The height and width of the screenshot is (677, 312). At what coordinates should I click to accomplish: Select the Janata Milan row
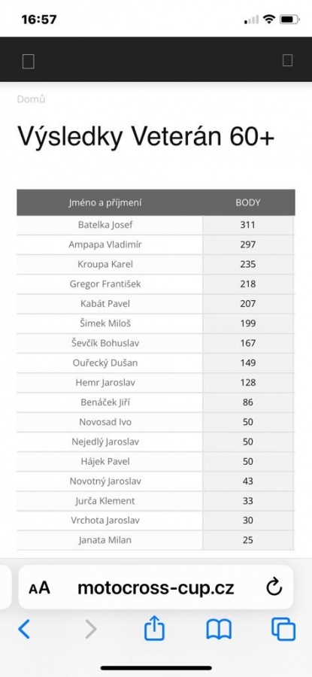coord(156,540)
